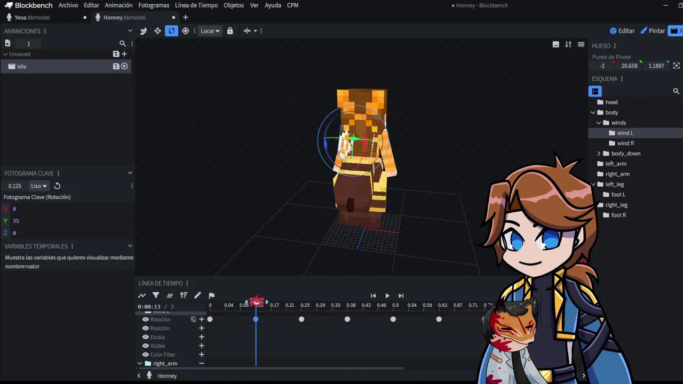Viewport: 683px width, 384px height.
Task: Switch to Pintar mode
Action: click(x=653, y=31)
